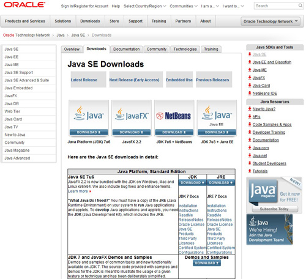Click the Oracle logo
Screen dimensions: 306x279
tap(24, 5)
